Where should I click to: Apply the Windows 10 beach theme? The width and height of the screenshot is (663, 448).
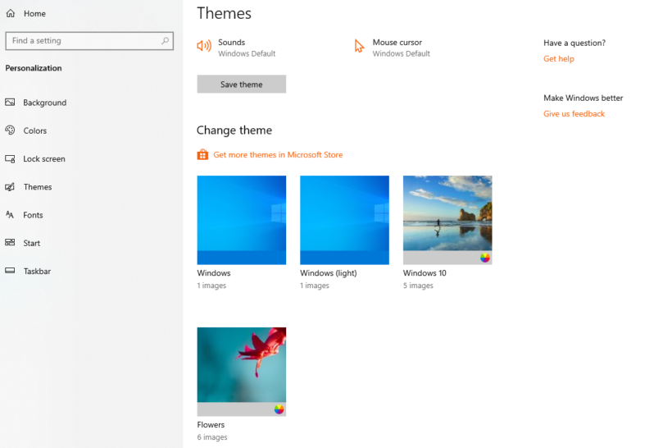pos(447,220)
